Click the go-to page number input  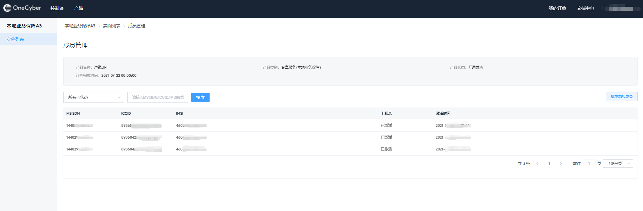588,164
